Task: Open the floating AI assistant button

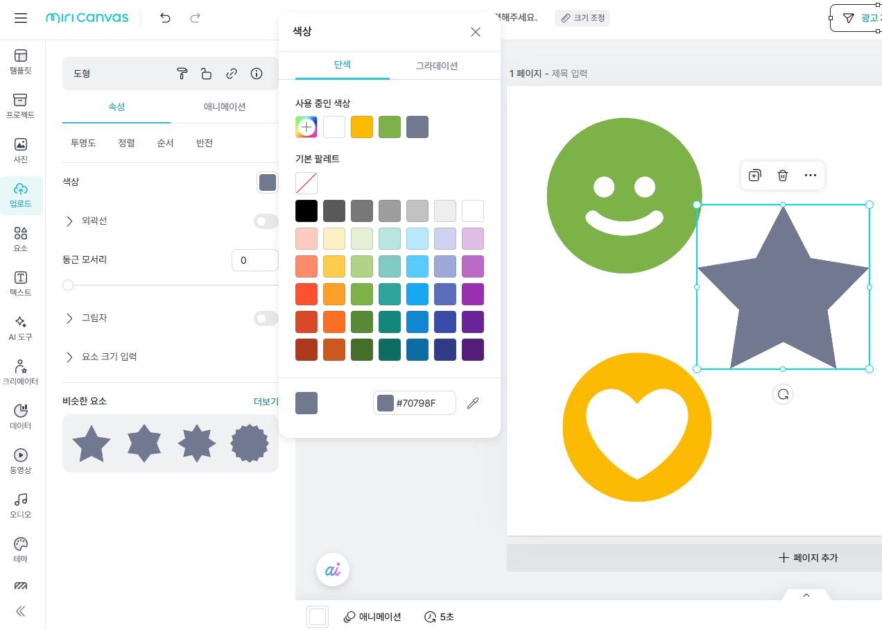Action: click(333, 570)
